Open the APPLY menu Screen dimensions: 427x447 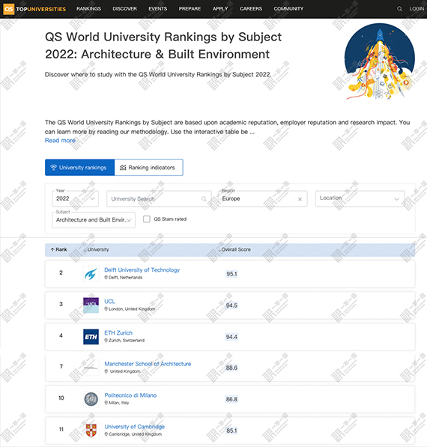(x=220, y=9)
